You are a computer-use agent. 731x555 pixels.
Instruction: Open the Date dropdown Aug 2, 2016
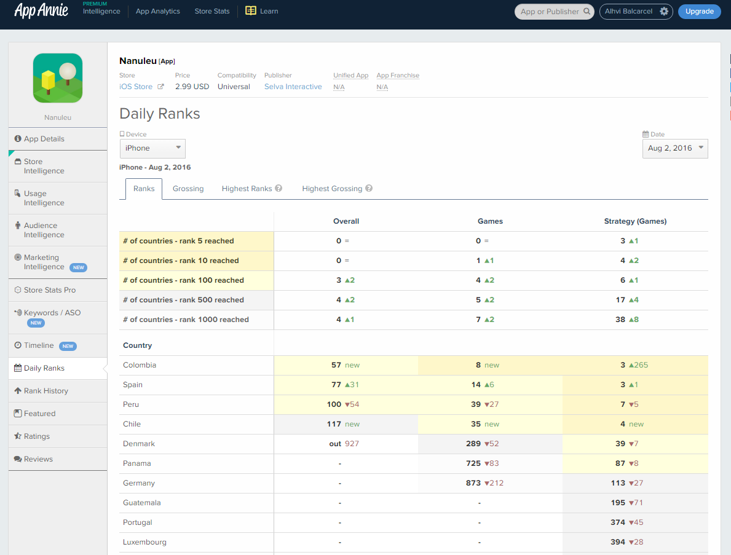[675, 149]
